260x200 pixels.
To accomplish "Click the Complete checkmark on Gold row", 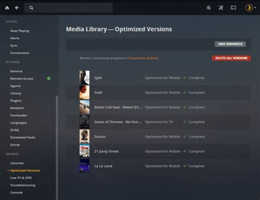I will coord(185,92).
